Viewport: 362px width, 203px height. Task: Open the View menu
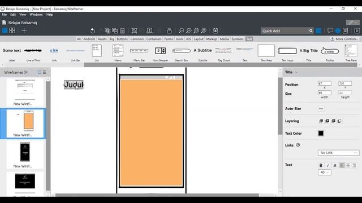click(x=23, y=15)
